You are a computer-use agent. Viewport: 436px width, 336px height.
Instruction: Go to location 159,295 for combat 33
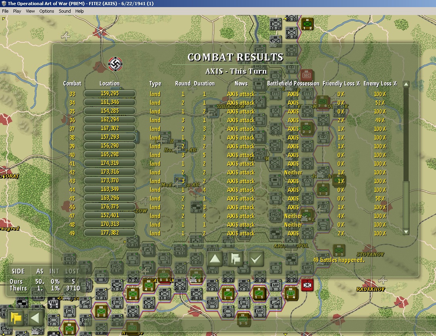110,93
